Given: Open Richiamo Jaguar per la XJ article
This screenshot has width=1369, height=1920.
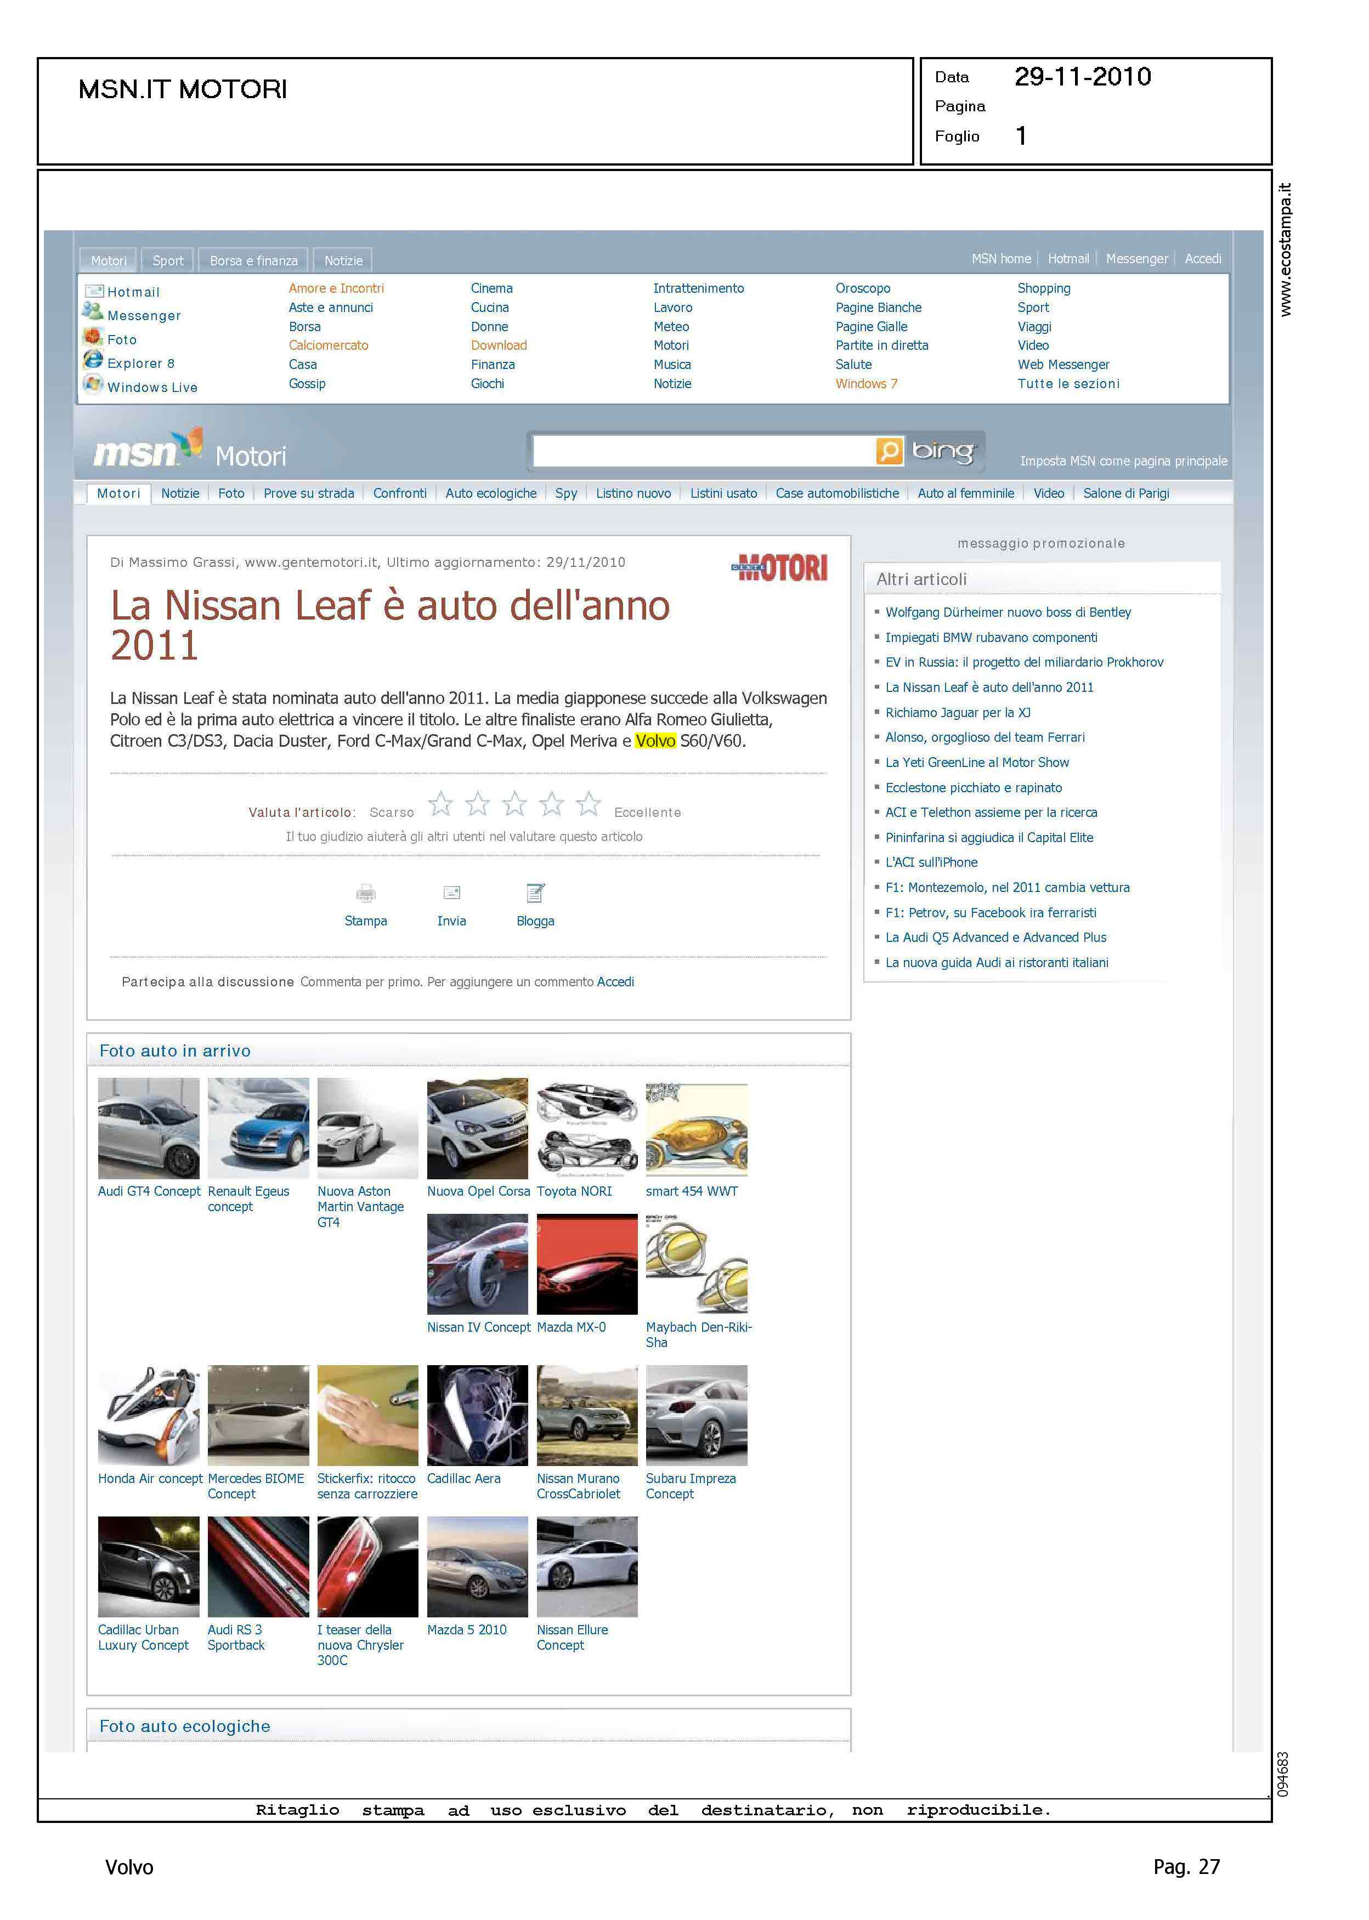Looking at the screenshot, I should pos(958,713).
